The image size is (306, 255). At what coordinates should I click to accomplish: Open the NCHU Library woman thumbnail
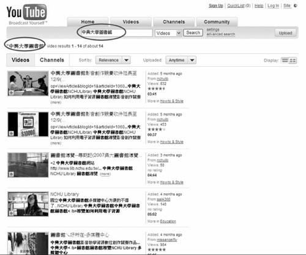(28, 204)
